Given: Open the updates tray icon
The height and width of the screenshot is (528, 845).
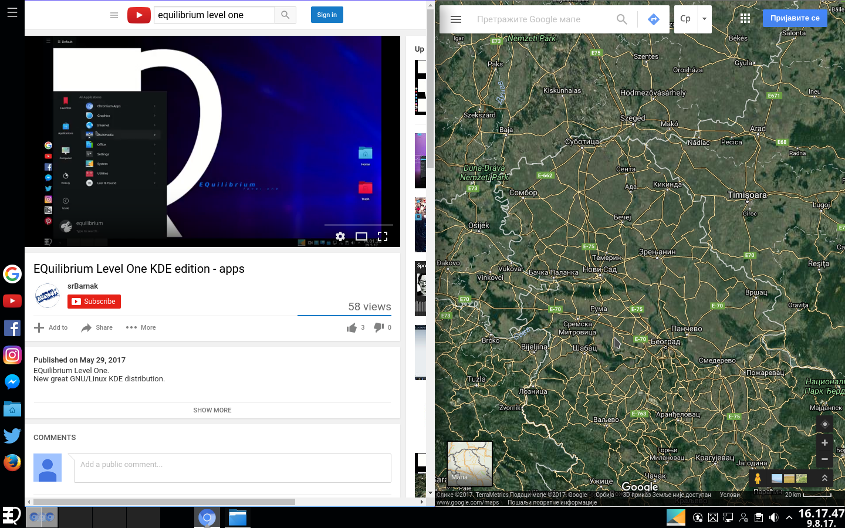Looking at the screenshot, I should pyautogui.click(x=698, y=517).
